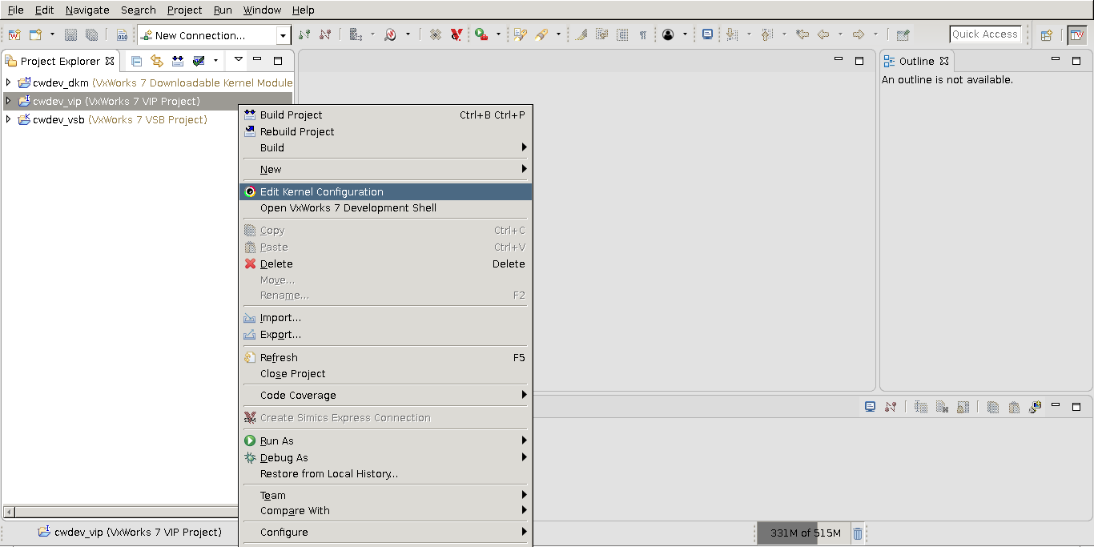
Task: Click the blue arrows Project Explorer toolbar icon
Action: [178, 61]
